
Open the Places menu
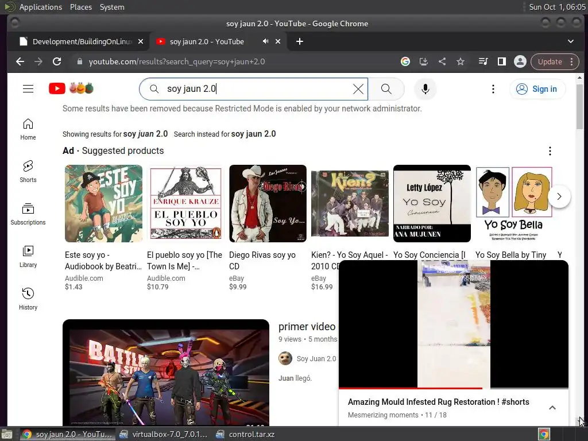coord(81,7)
